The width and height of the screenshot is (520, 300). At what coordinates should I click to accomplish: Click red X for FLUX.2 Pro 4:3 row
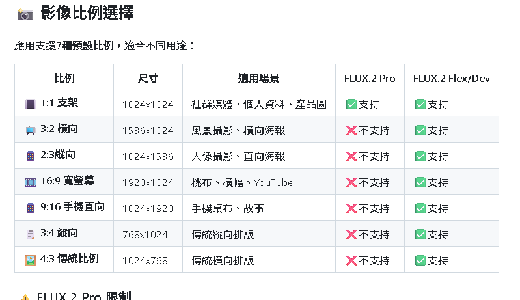point(351,260)
